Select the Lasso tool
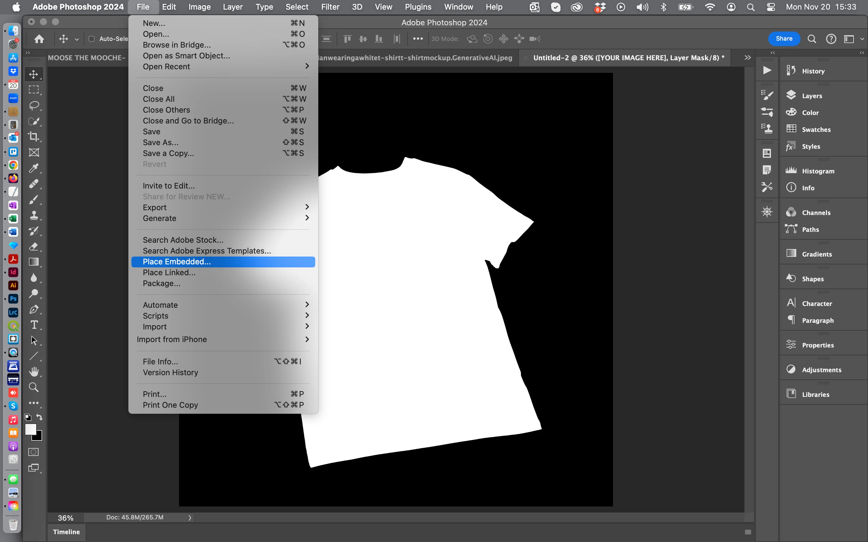Screen dimensions: 868x542 click(34, 105)
